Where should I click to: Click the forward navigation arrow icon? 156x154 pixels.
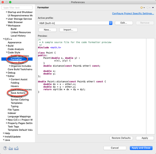(x=147, y=8)
